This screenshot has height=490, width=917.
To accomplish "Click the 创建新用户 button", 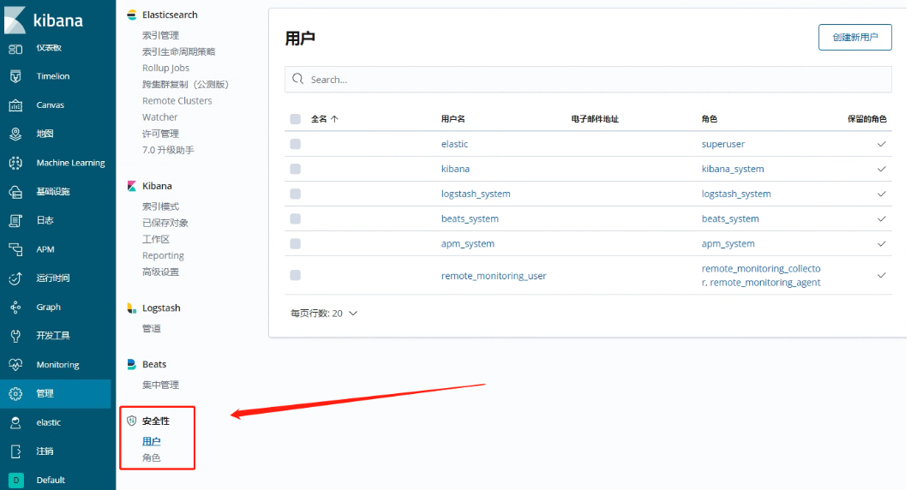I will 855,38.
